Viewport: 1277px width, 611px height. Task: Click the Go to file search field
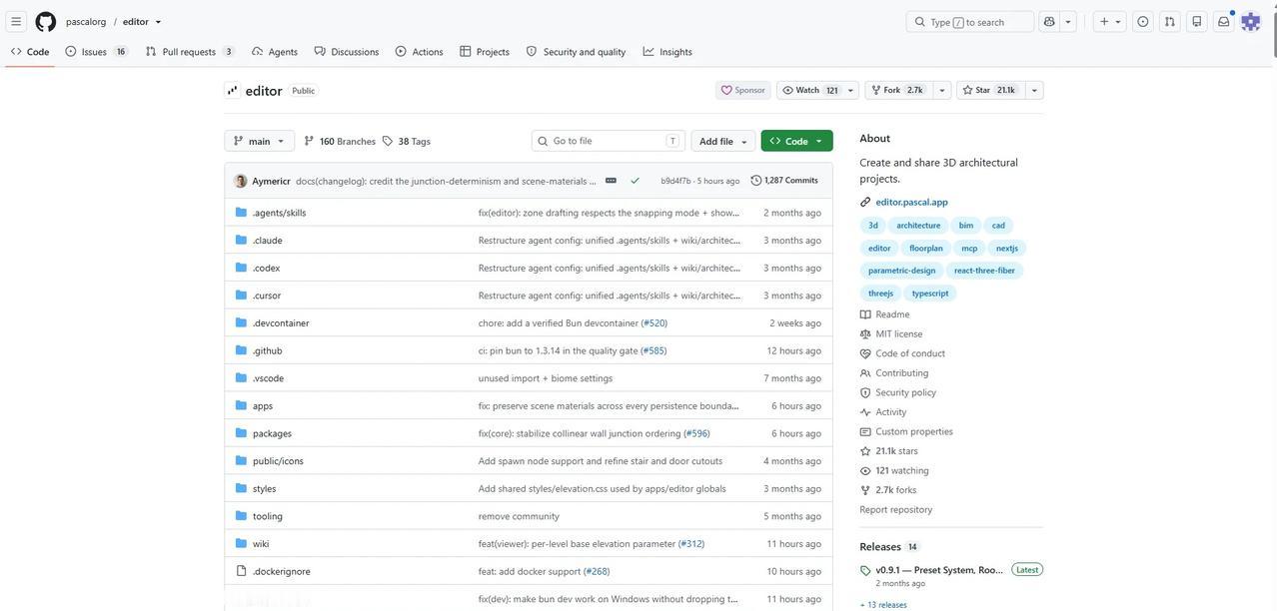point(609,141)
